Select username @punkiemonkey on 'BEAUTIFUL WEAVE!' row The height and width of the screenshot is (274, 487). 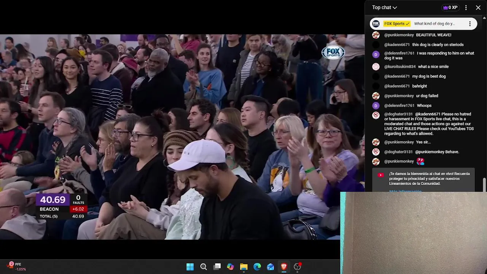click(x=399, y=35)
